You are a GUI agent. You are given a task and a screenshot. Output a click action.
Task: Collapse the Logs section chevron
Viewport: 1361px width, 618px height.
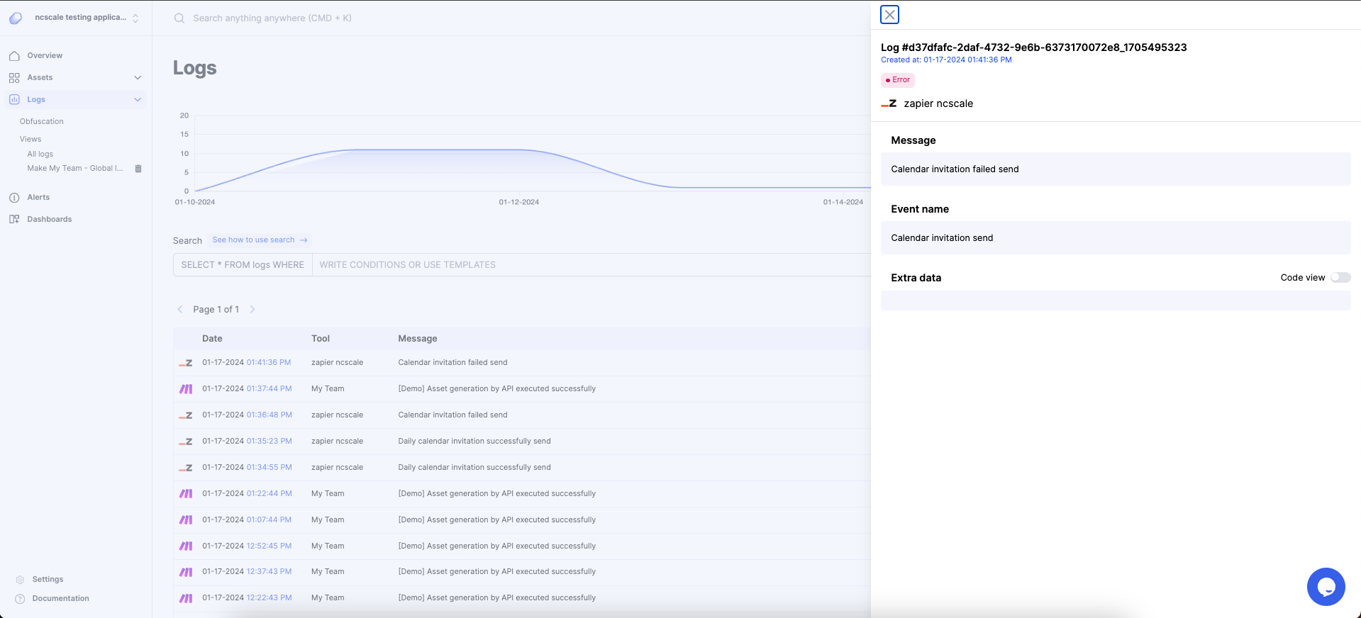[x=138, y=99]
